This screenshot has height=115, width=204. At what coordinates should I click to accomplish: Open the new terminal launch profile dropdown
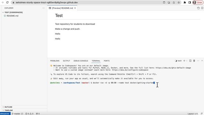tap(187, 61)
